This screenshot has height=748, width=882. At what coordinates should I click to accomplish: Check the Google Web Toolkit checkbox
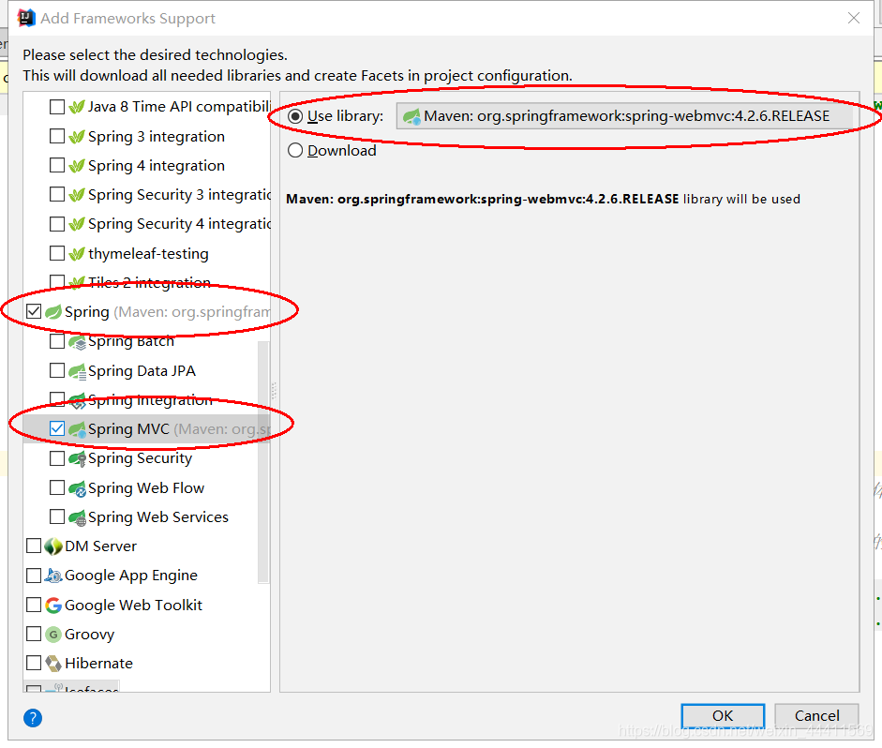pos(34,606)
